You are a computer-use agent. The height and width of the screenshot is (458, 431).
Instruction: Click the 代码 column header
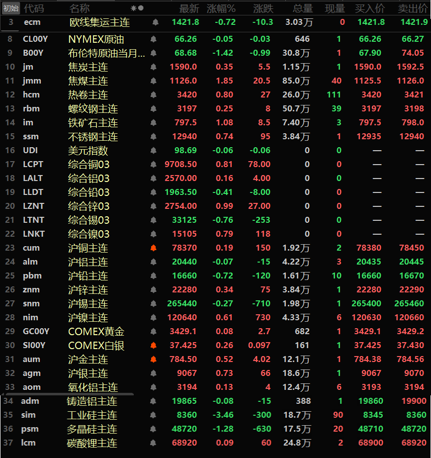coord(34,8)
